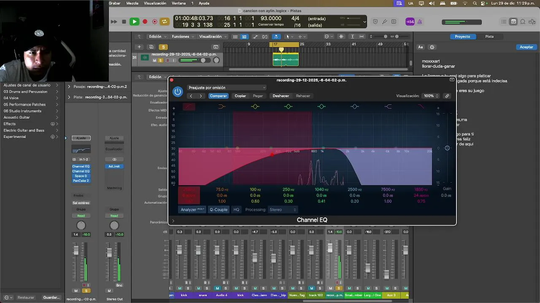Click the red record button in transport
Screen dimensions: 540x303
tap(145, 21)
